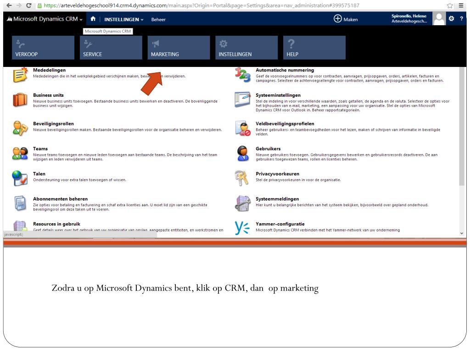Click the Gebruikers person icon

[242, 153]
